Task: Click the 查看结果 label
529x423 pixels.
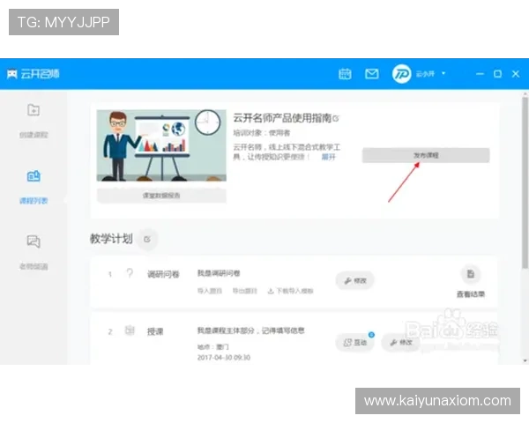Action: 471,294
